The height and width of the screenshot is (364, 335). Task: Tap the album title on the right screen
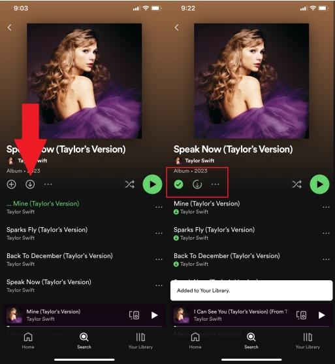[x=233, y=149]
